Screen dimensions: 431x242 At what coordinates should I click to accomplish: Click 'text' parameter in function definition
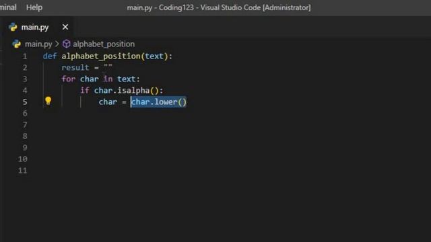point(154,56)
